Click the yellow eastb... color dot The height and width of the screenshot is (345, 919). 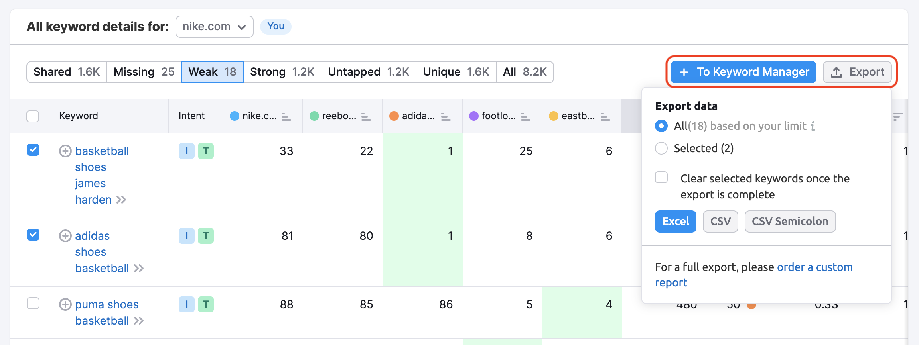point(554,116)
